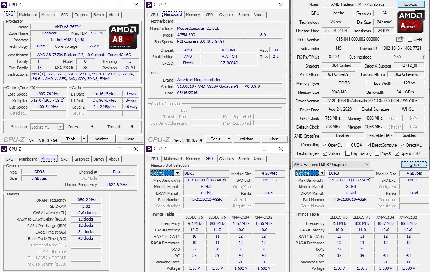
Task: Switch to Bench tab in the Slot #2 SPD window
Action: [244, 159]
